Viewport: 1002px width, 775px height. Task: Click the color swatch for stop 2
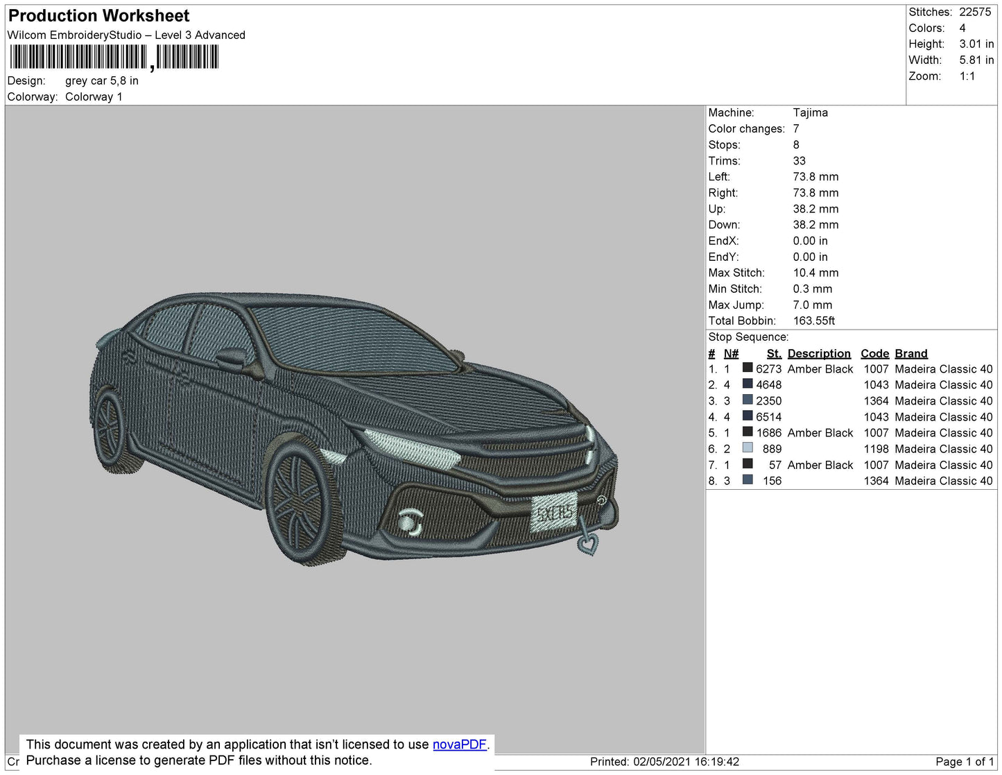tap(748, 384)
